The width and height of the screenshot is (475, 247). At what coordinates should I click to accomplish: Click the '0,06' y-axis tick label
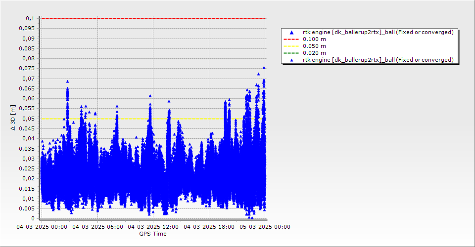pos(29,99)
